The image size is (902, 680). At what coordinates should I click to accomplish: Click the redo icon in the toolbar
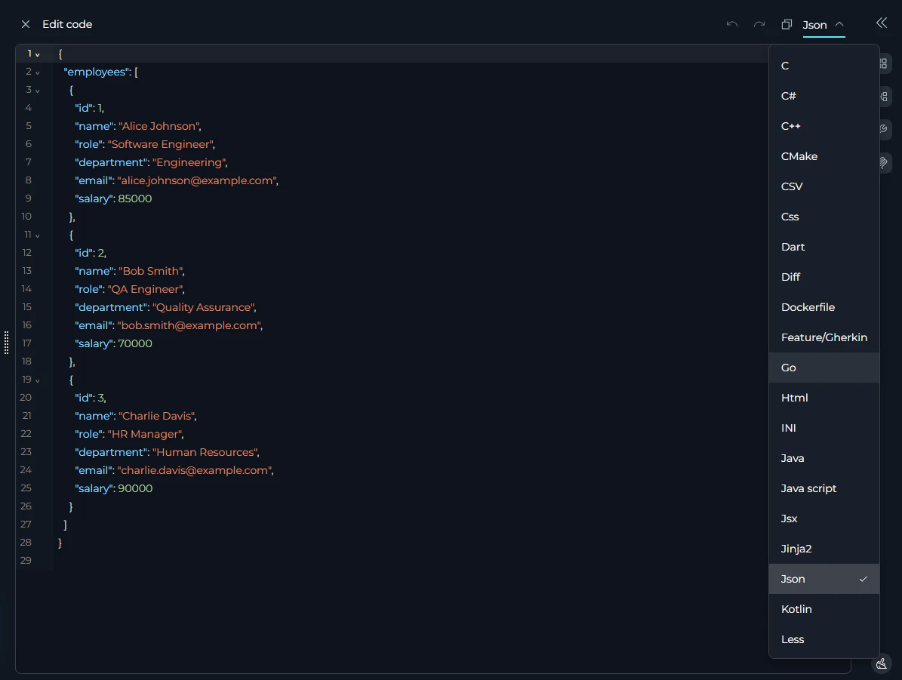click(x=759, y=24)
